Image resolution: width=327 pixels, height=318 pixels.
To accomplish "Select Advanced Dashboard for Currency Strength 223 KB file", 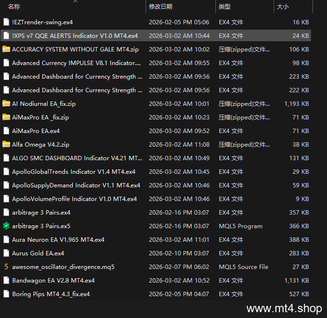I will point(77,76).
